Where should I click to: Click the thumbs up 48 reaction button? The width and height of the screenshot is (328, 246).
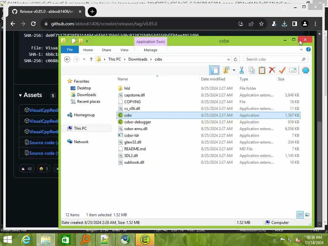pos(27,168)
